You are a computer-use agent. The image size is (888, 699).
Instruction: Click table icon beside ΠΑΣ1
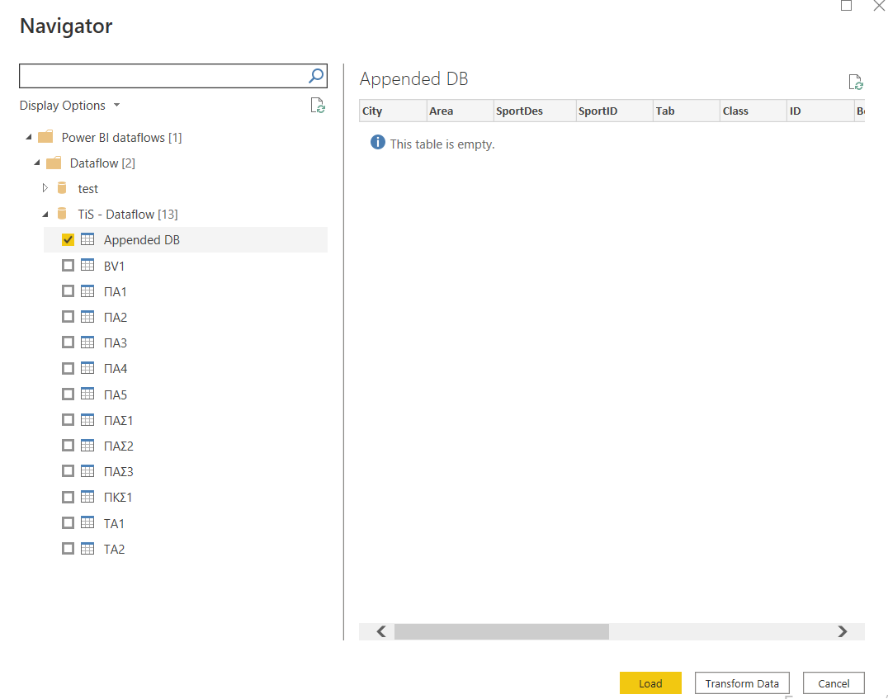pos(87,420)
